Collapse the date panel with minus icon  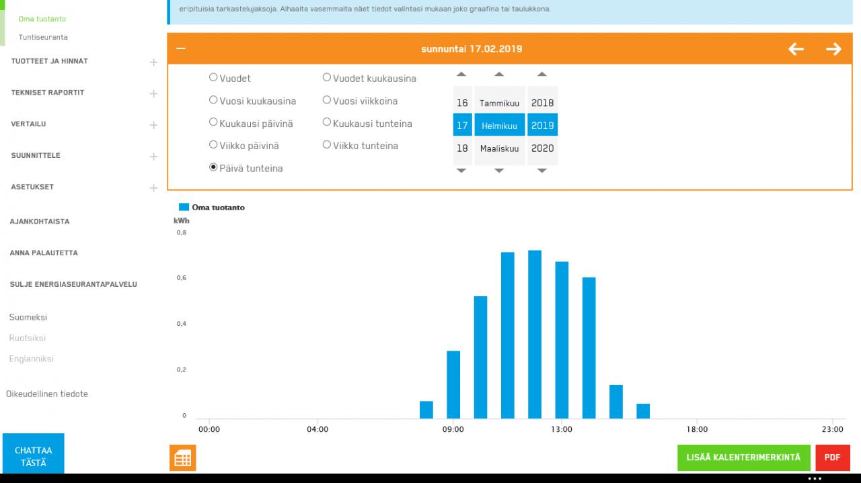point(180,48)
